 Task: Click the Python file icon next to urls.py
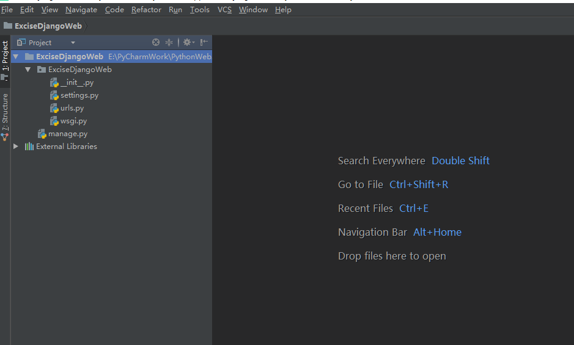(x=54, y=108)
